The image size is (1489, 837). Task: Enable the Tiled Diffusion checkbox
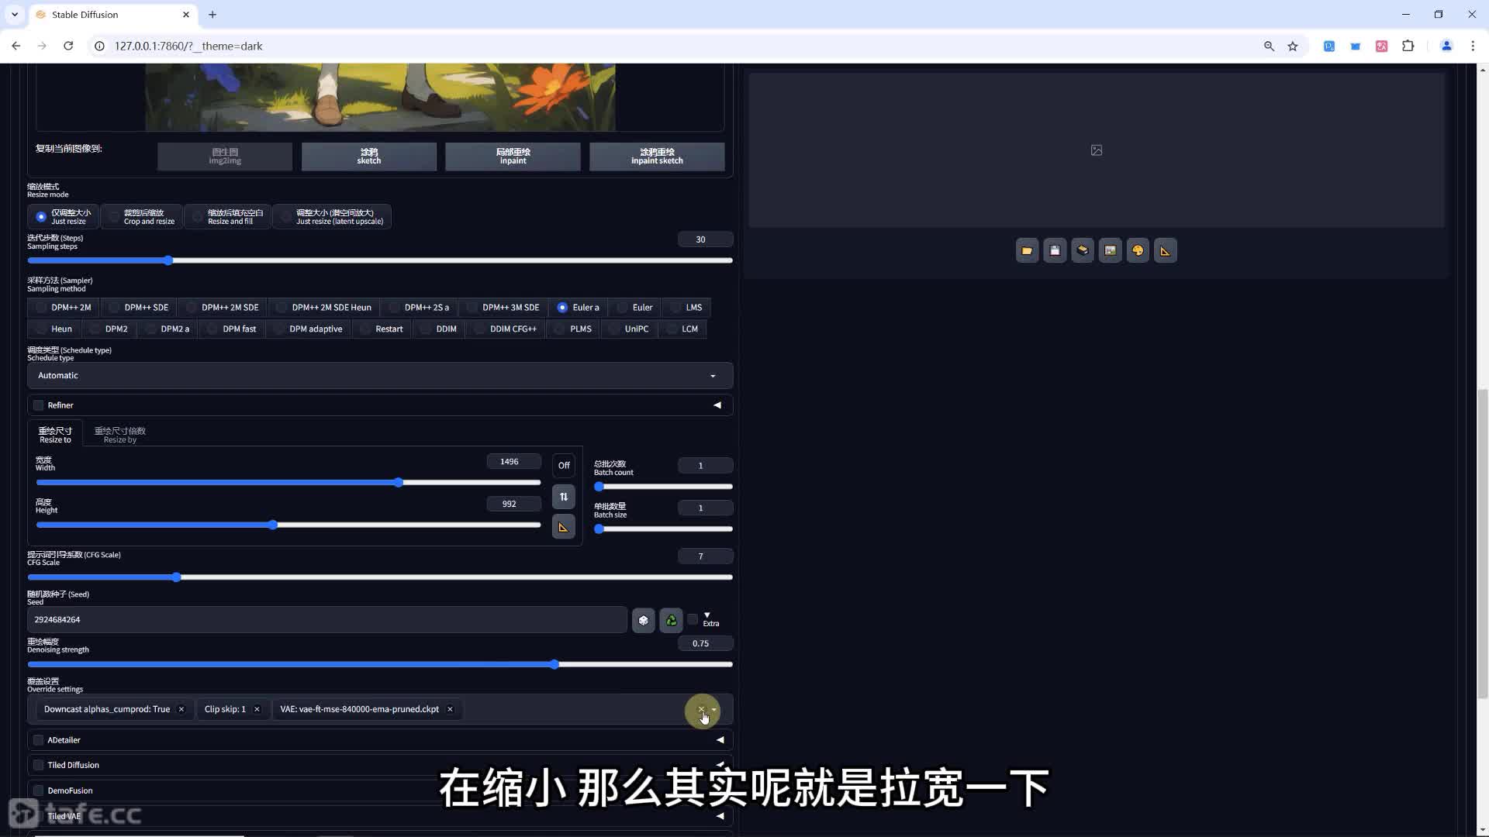coord(38,765)
